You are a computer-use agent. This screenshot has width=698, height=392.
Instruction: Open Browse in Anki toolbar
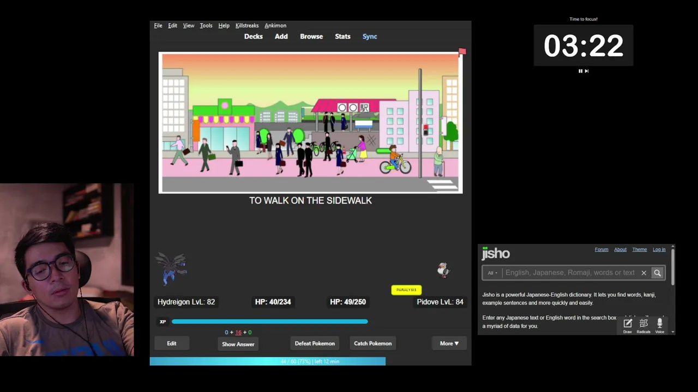[311, 36]
